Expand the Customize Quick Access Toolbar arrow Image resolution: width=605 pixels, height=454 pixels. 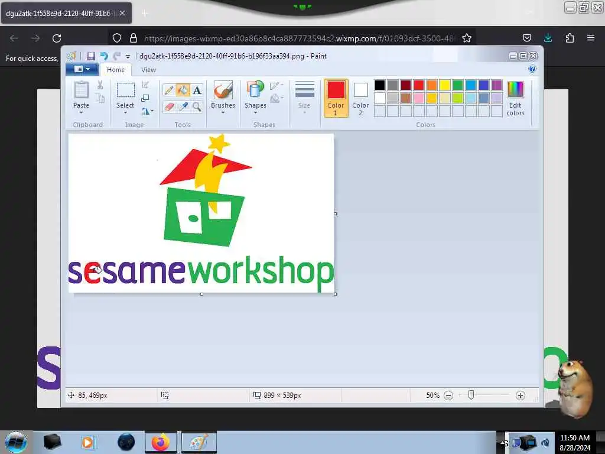click(128, 57)
